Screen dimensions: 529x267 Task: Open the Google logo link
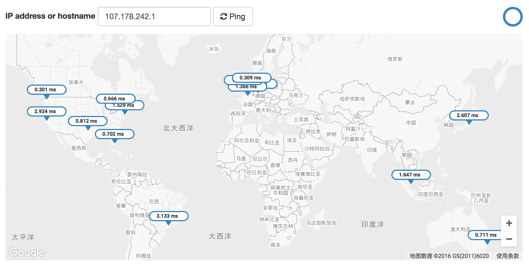pos(27,252)
